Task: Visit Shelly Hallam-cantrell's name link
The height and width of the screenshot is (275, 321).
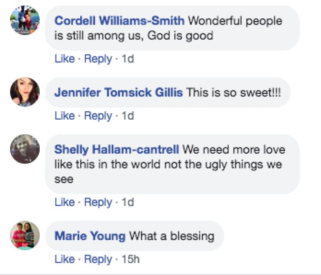Action: click(117, 149)
